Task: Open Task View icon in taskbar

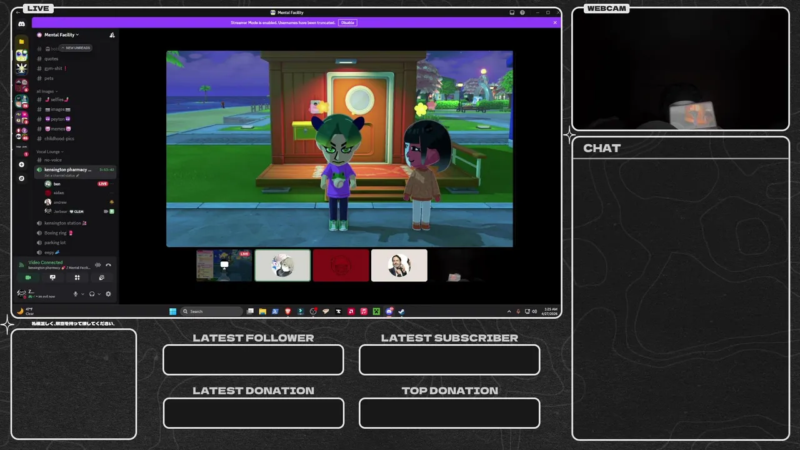Action: click(x=250, y=311)
